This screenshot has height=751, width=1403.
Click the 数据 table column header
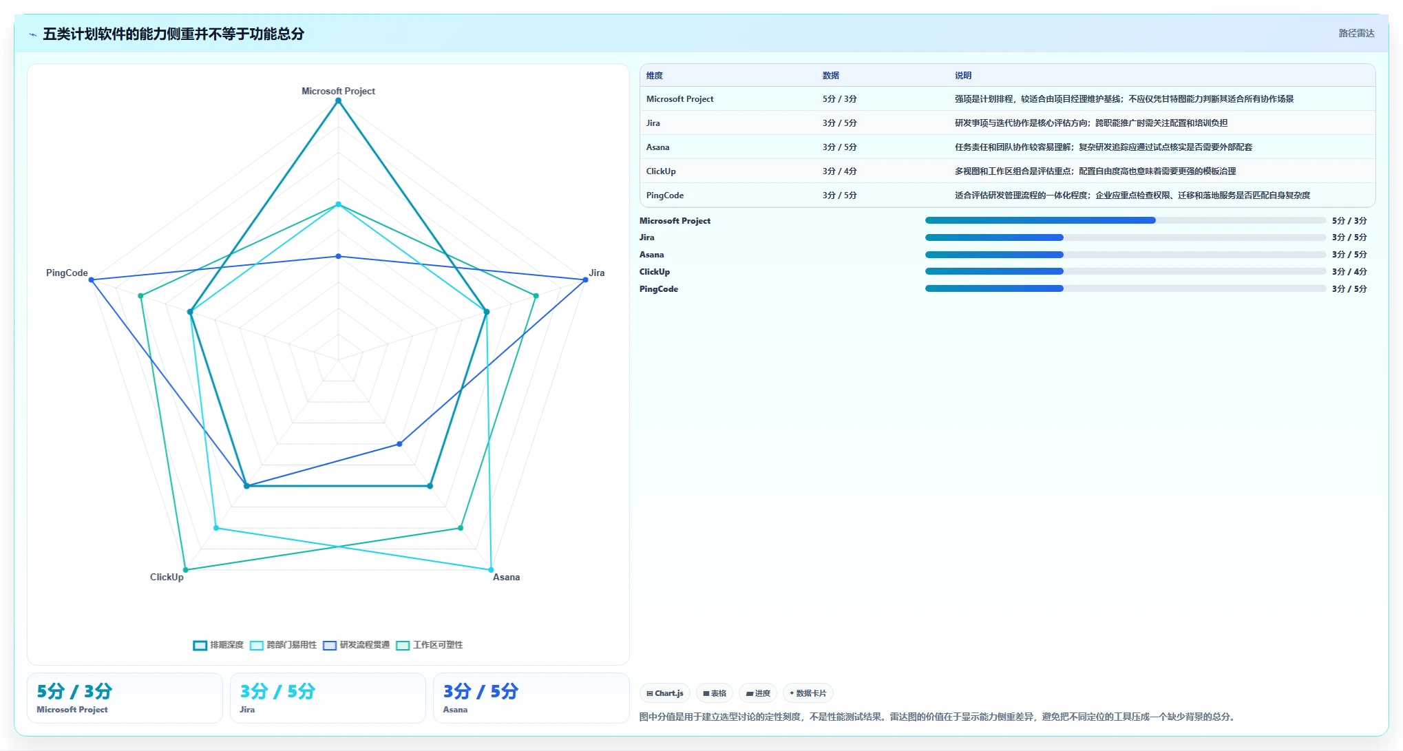[831, 76]
